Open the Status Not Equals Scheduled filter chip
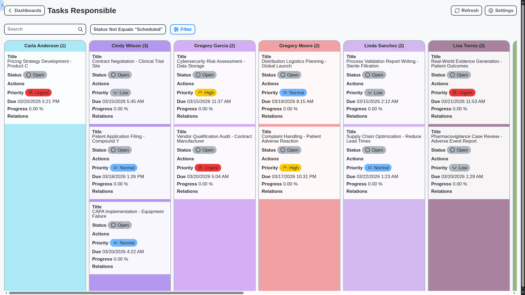525x295 pixels. 128,29
